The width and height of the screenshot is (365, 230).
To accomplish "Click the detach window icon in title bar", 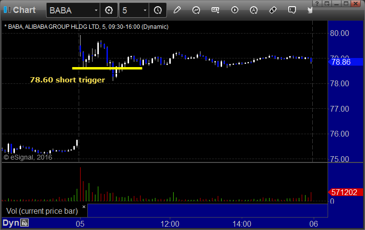I will click(x=327, y=3).
